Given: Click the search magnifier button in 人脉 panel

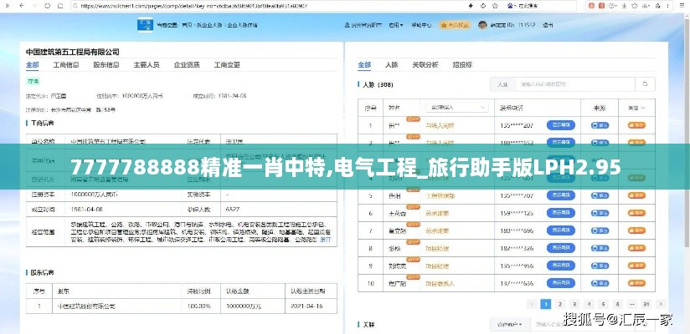Looking at the screenshot, I should [x=645, y=84].
